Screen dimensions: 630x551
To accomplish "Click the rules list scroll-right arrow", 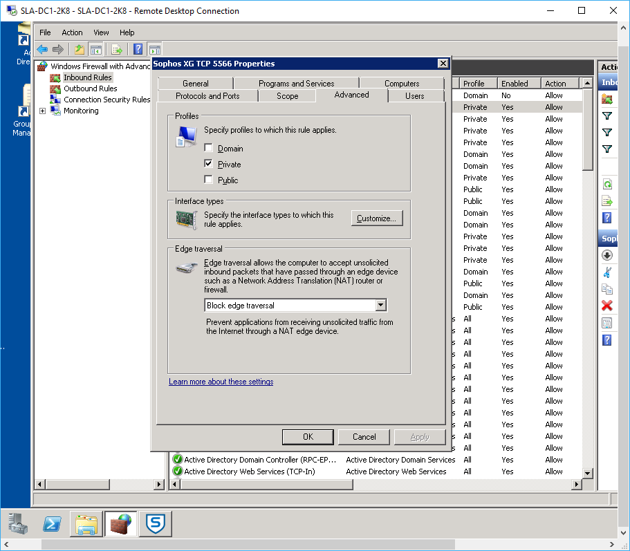I will coord(577,485).
